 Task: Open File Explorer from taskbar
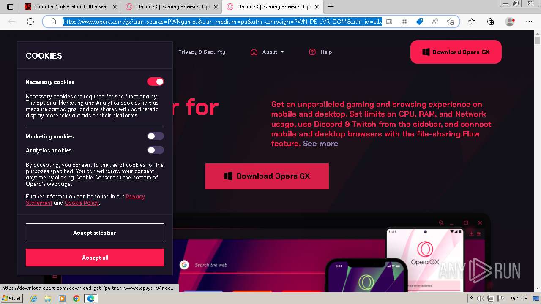coord(48,299)
